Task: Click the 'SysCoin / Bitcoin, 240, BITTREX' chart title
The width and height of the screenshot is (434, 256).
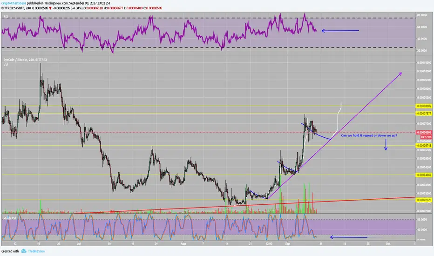Action: pos(25,60)
